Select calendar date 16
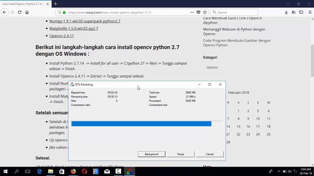 (x=248, y=126)
